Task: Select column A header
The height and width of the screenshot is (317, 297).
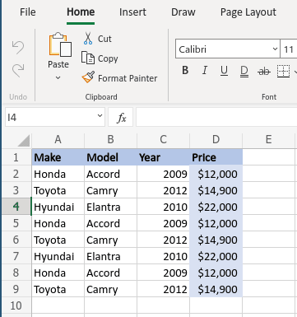Action: (x=58, y=140)
